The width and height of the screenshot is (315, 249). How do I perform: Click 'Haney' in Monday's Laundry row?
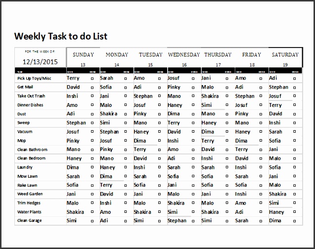coord(107,167)
